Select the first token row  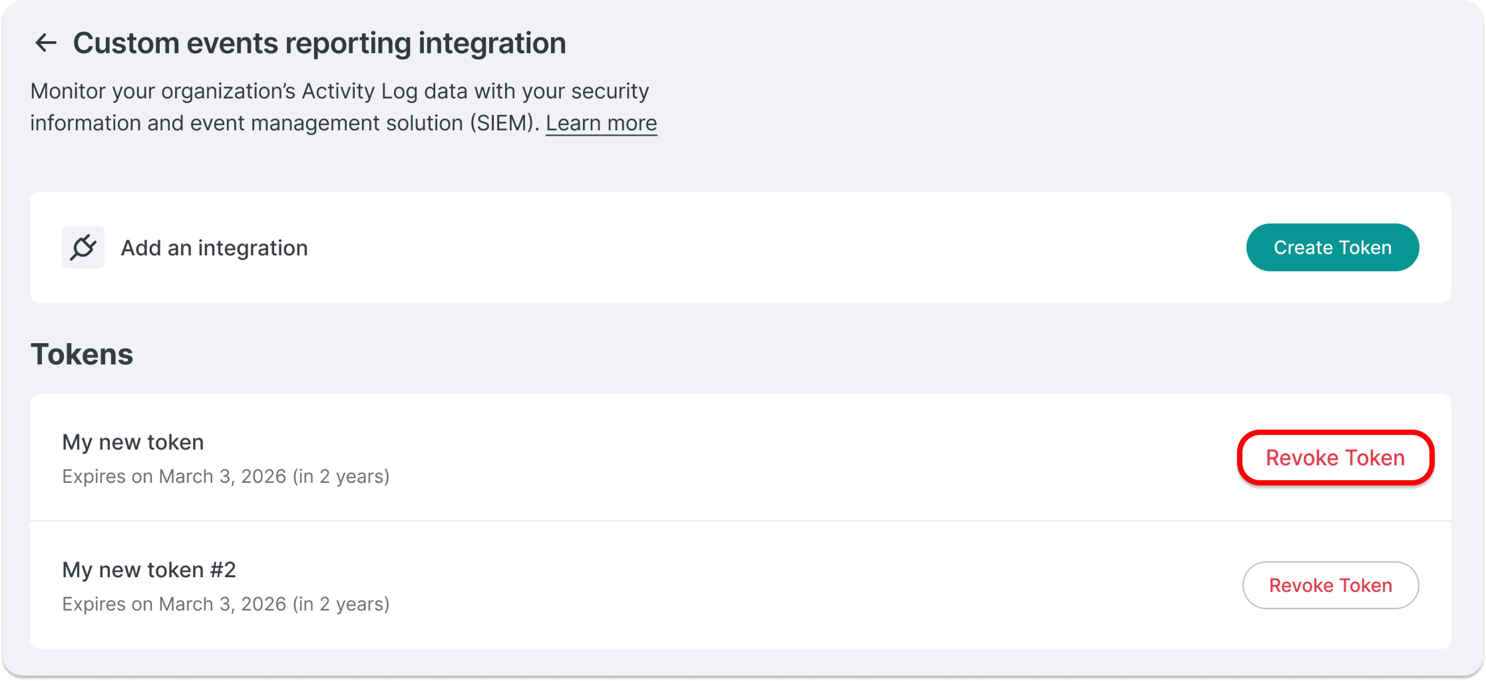[740, 458]
